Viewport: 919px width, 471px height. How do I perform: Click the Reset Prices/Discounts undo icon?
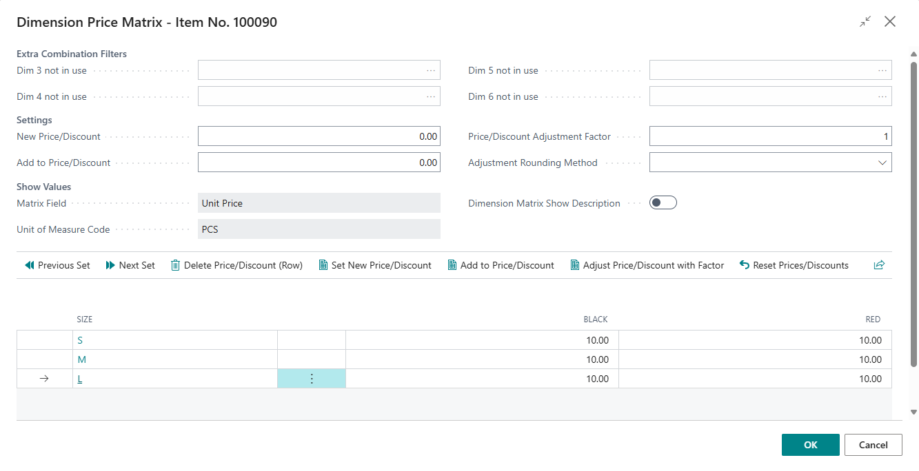tap(744, 265)
